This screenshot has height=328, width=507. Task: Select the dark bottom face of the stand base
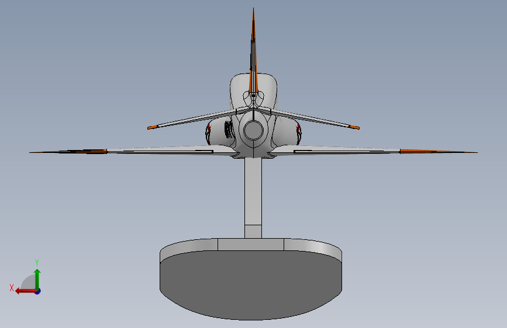point(251,286)
